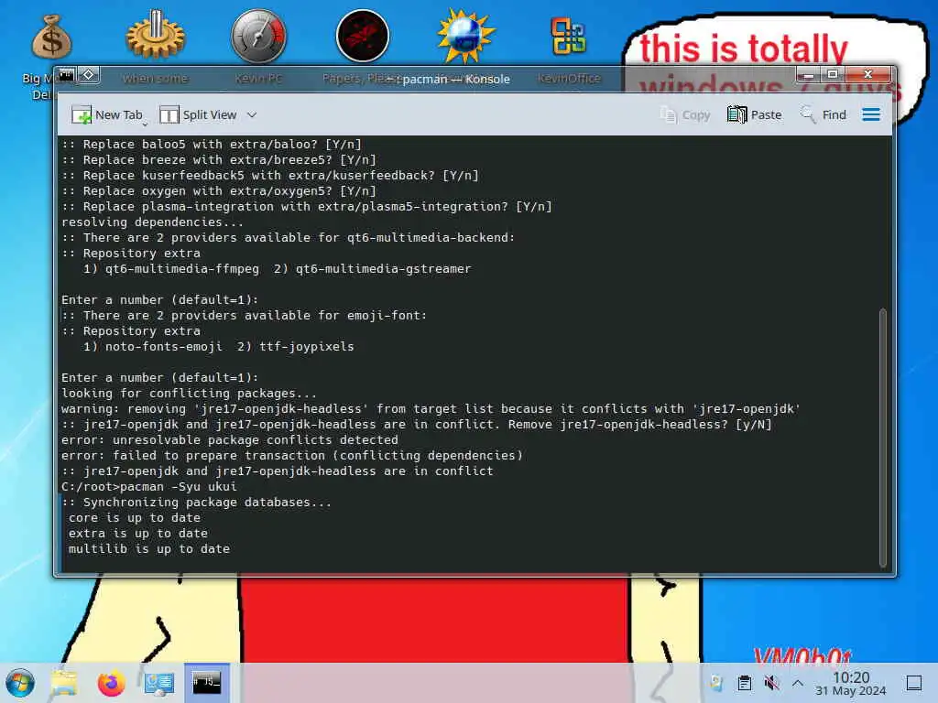The image size is (938, 703).
Task: Open clock showing 10:20
Action: pos(851,683)
